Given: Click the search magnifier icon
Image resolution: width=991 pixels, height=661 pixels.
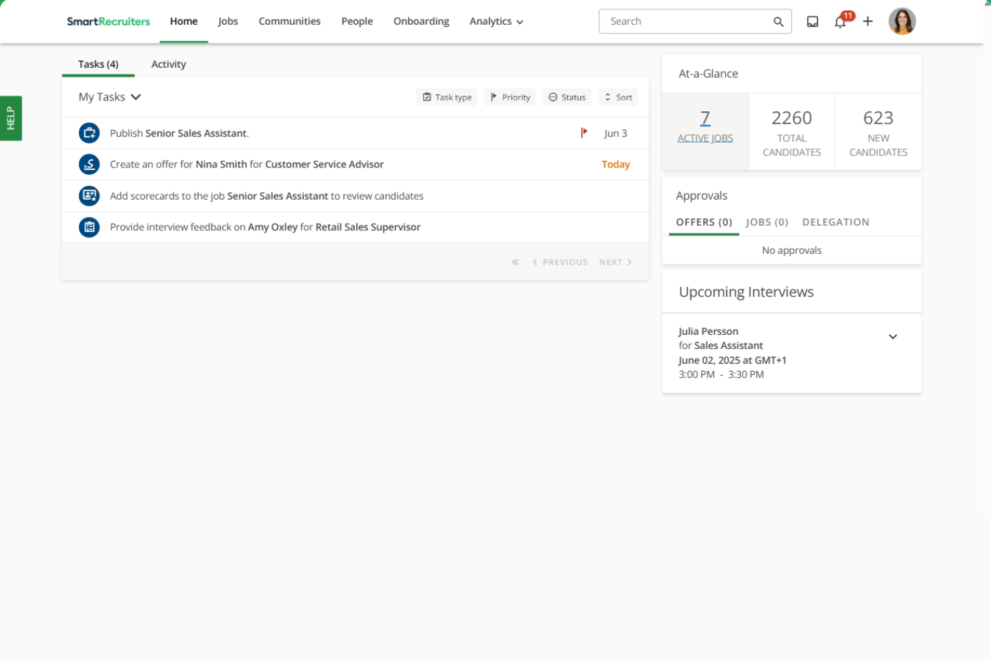Looking at the screenshot, I should point(778,21).
